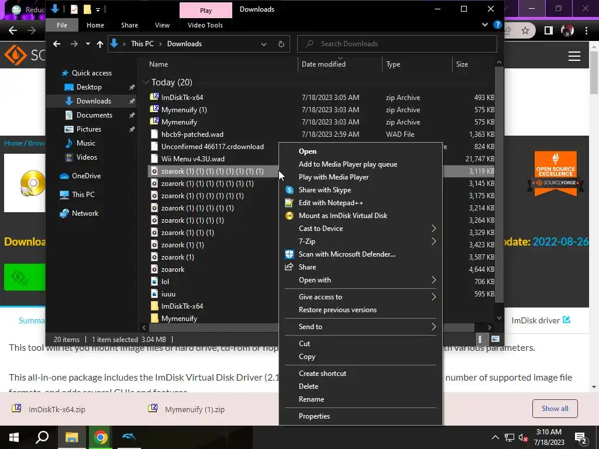Click the network icon in the system tray
The width and height of the screenshot is (599, 449).
click(x=510, y=438)
